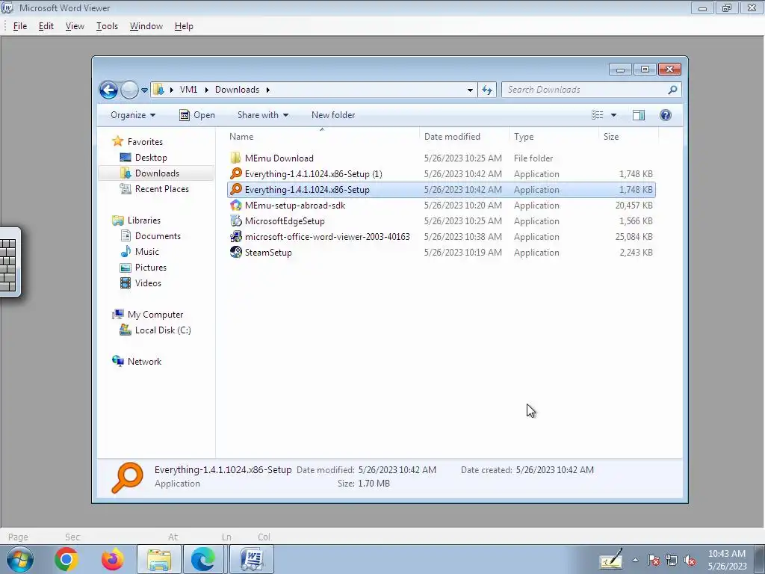Click the Windows Start button
Screen dimensions: 765x574
pos(19,559)
